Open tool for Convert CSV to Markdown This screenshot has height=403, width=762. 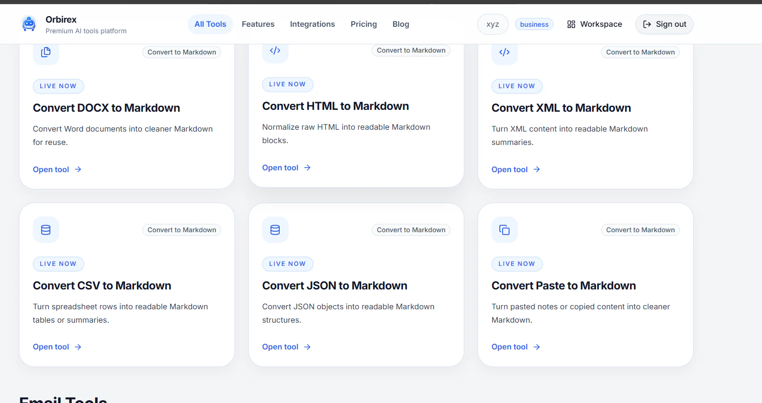[x=57, y=347]
